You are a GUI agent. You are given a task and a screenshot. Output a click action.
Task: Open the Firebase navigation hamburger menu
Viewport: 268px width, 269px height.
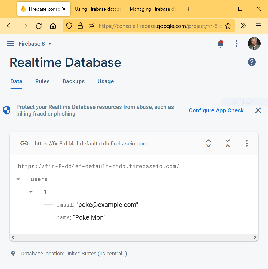[x=11, y=44]
